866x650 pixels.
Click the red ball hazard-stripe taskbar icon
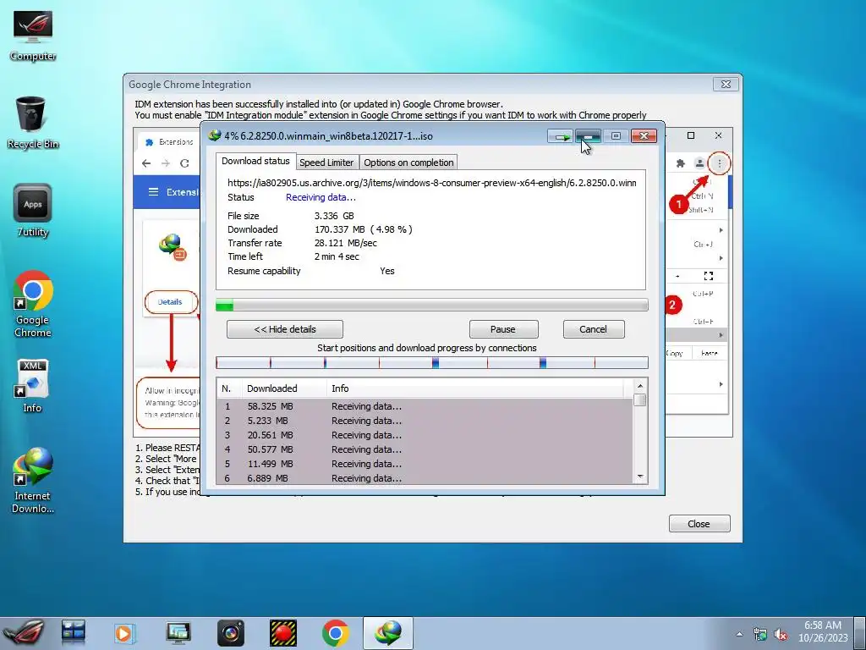[x=283, y=633]
